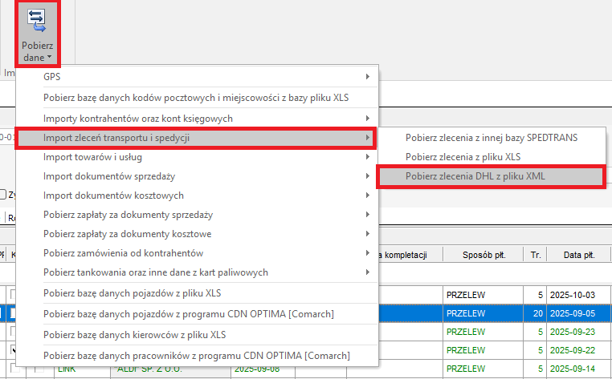Select vehicles database import from CDN OPTIMA
This screenshot has height=379, width=612.
click(x=189, y=313)
